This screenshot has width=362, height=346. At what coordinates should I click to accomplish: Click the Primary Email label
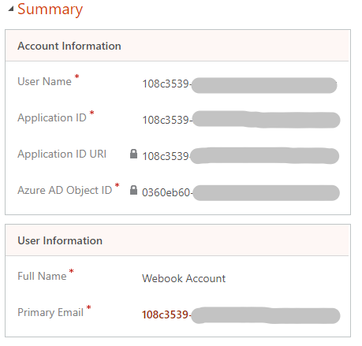pos(50,312)
